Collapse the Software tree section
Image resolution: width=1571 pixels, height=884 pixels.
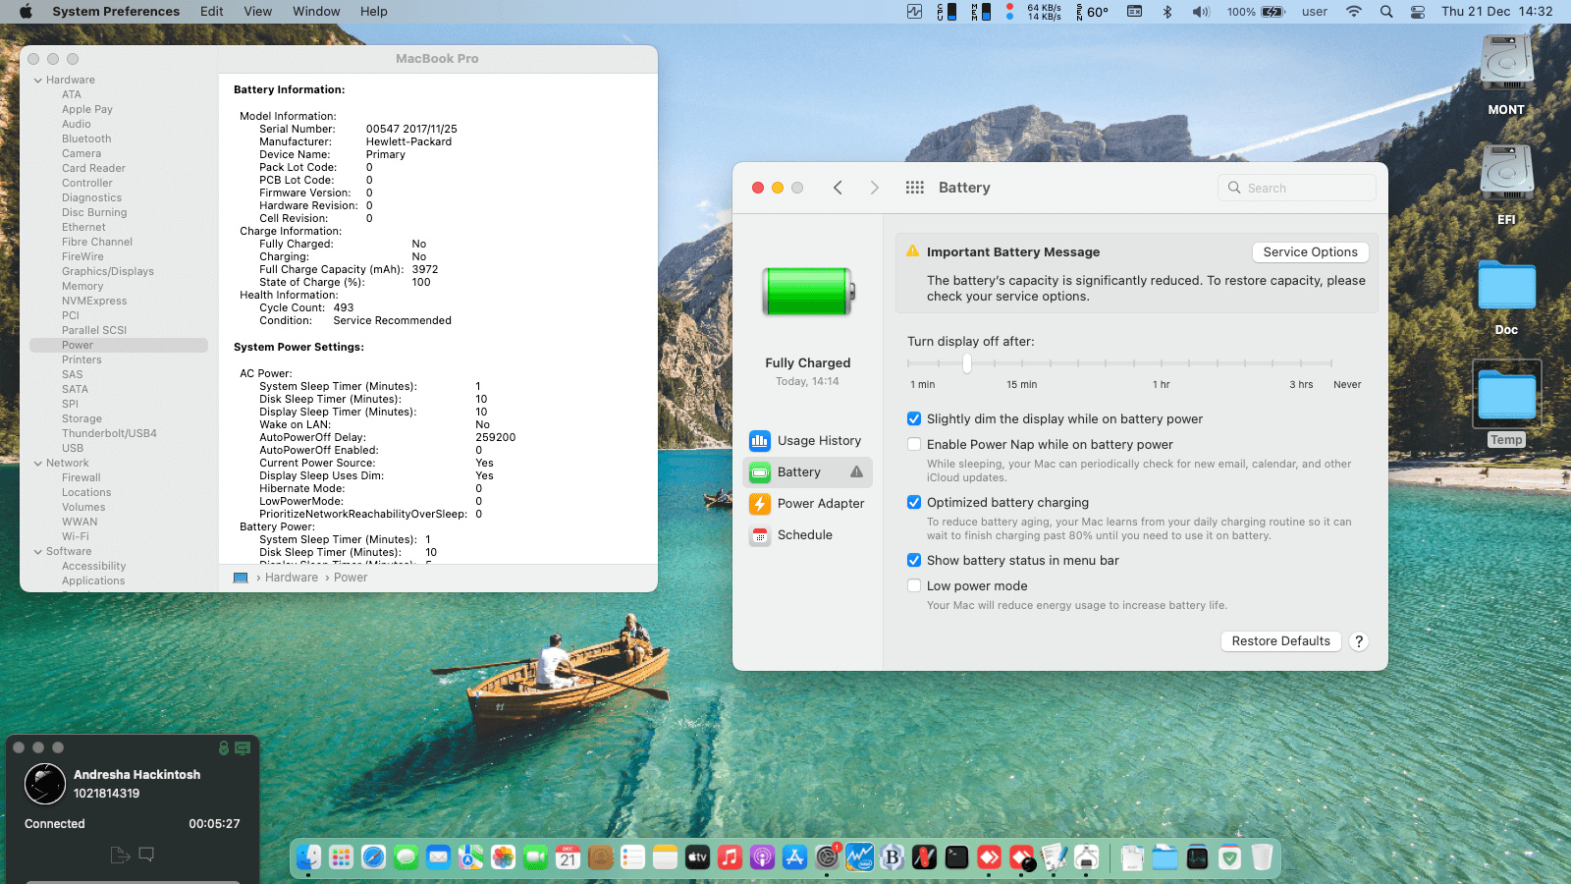[38, 552]
